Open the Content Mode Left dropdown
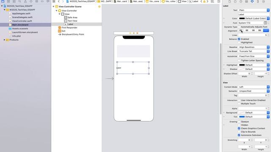Screen dimensions: 271x152 coord(254,87)
